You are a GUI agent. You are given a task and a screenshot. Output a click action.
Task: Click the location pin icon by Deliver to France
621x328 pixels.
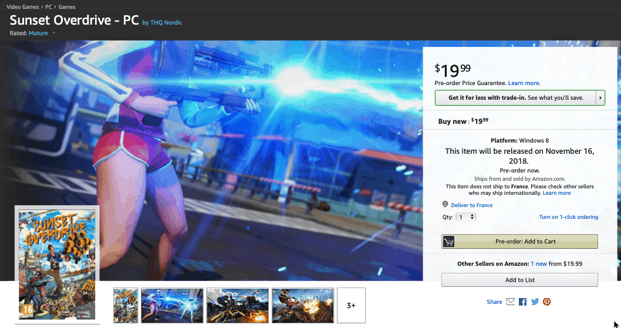pyautogui.click(x=445, y=204)
